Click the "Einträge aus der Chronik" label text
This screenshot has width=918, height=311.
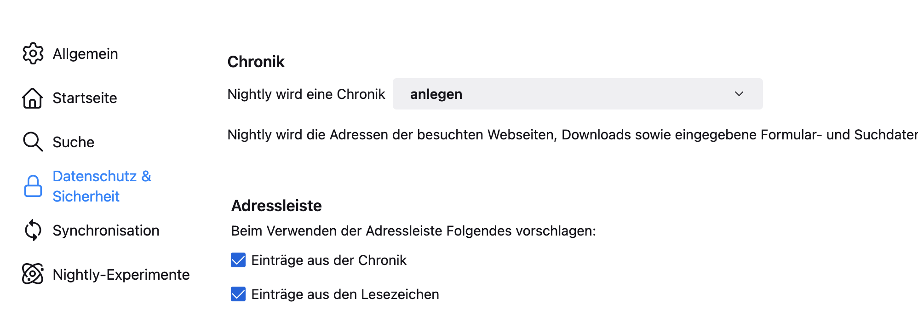329,260
